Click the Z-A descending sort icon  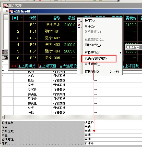[x=80, y=26]
